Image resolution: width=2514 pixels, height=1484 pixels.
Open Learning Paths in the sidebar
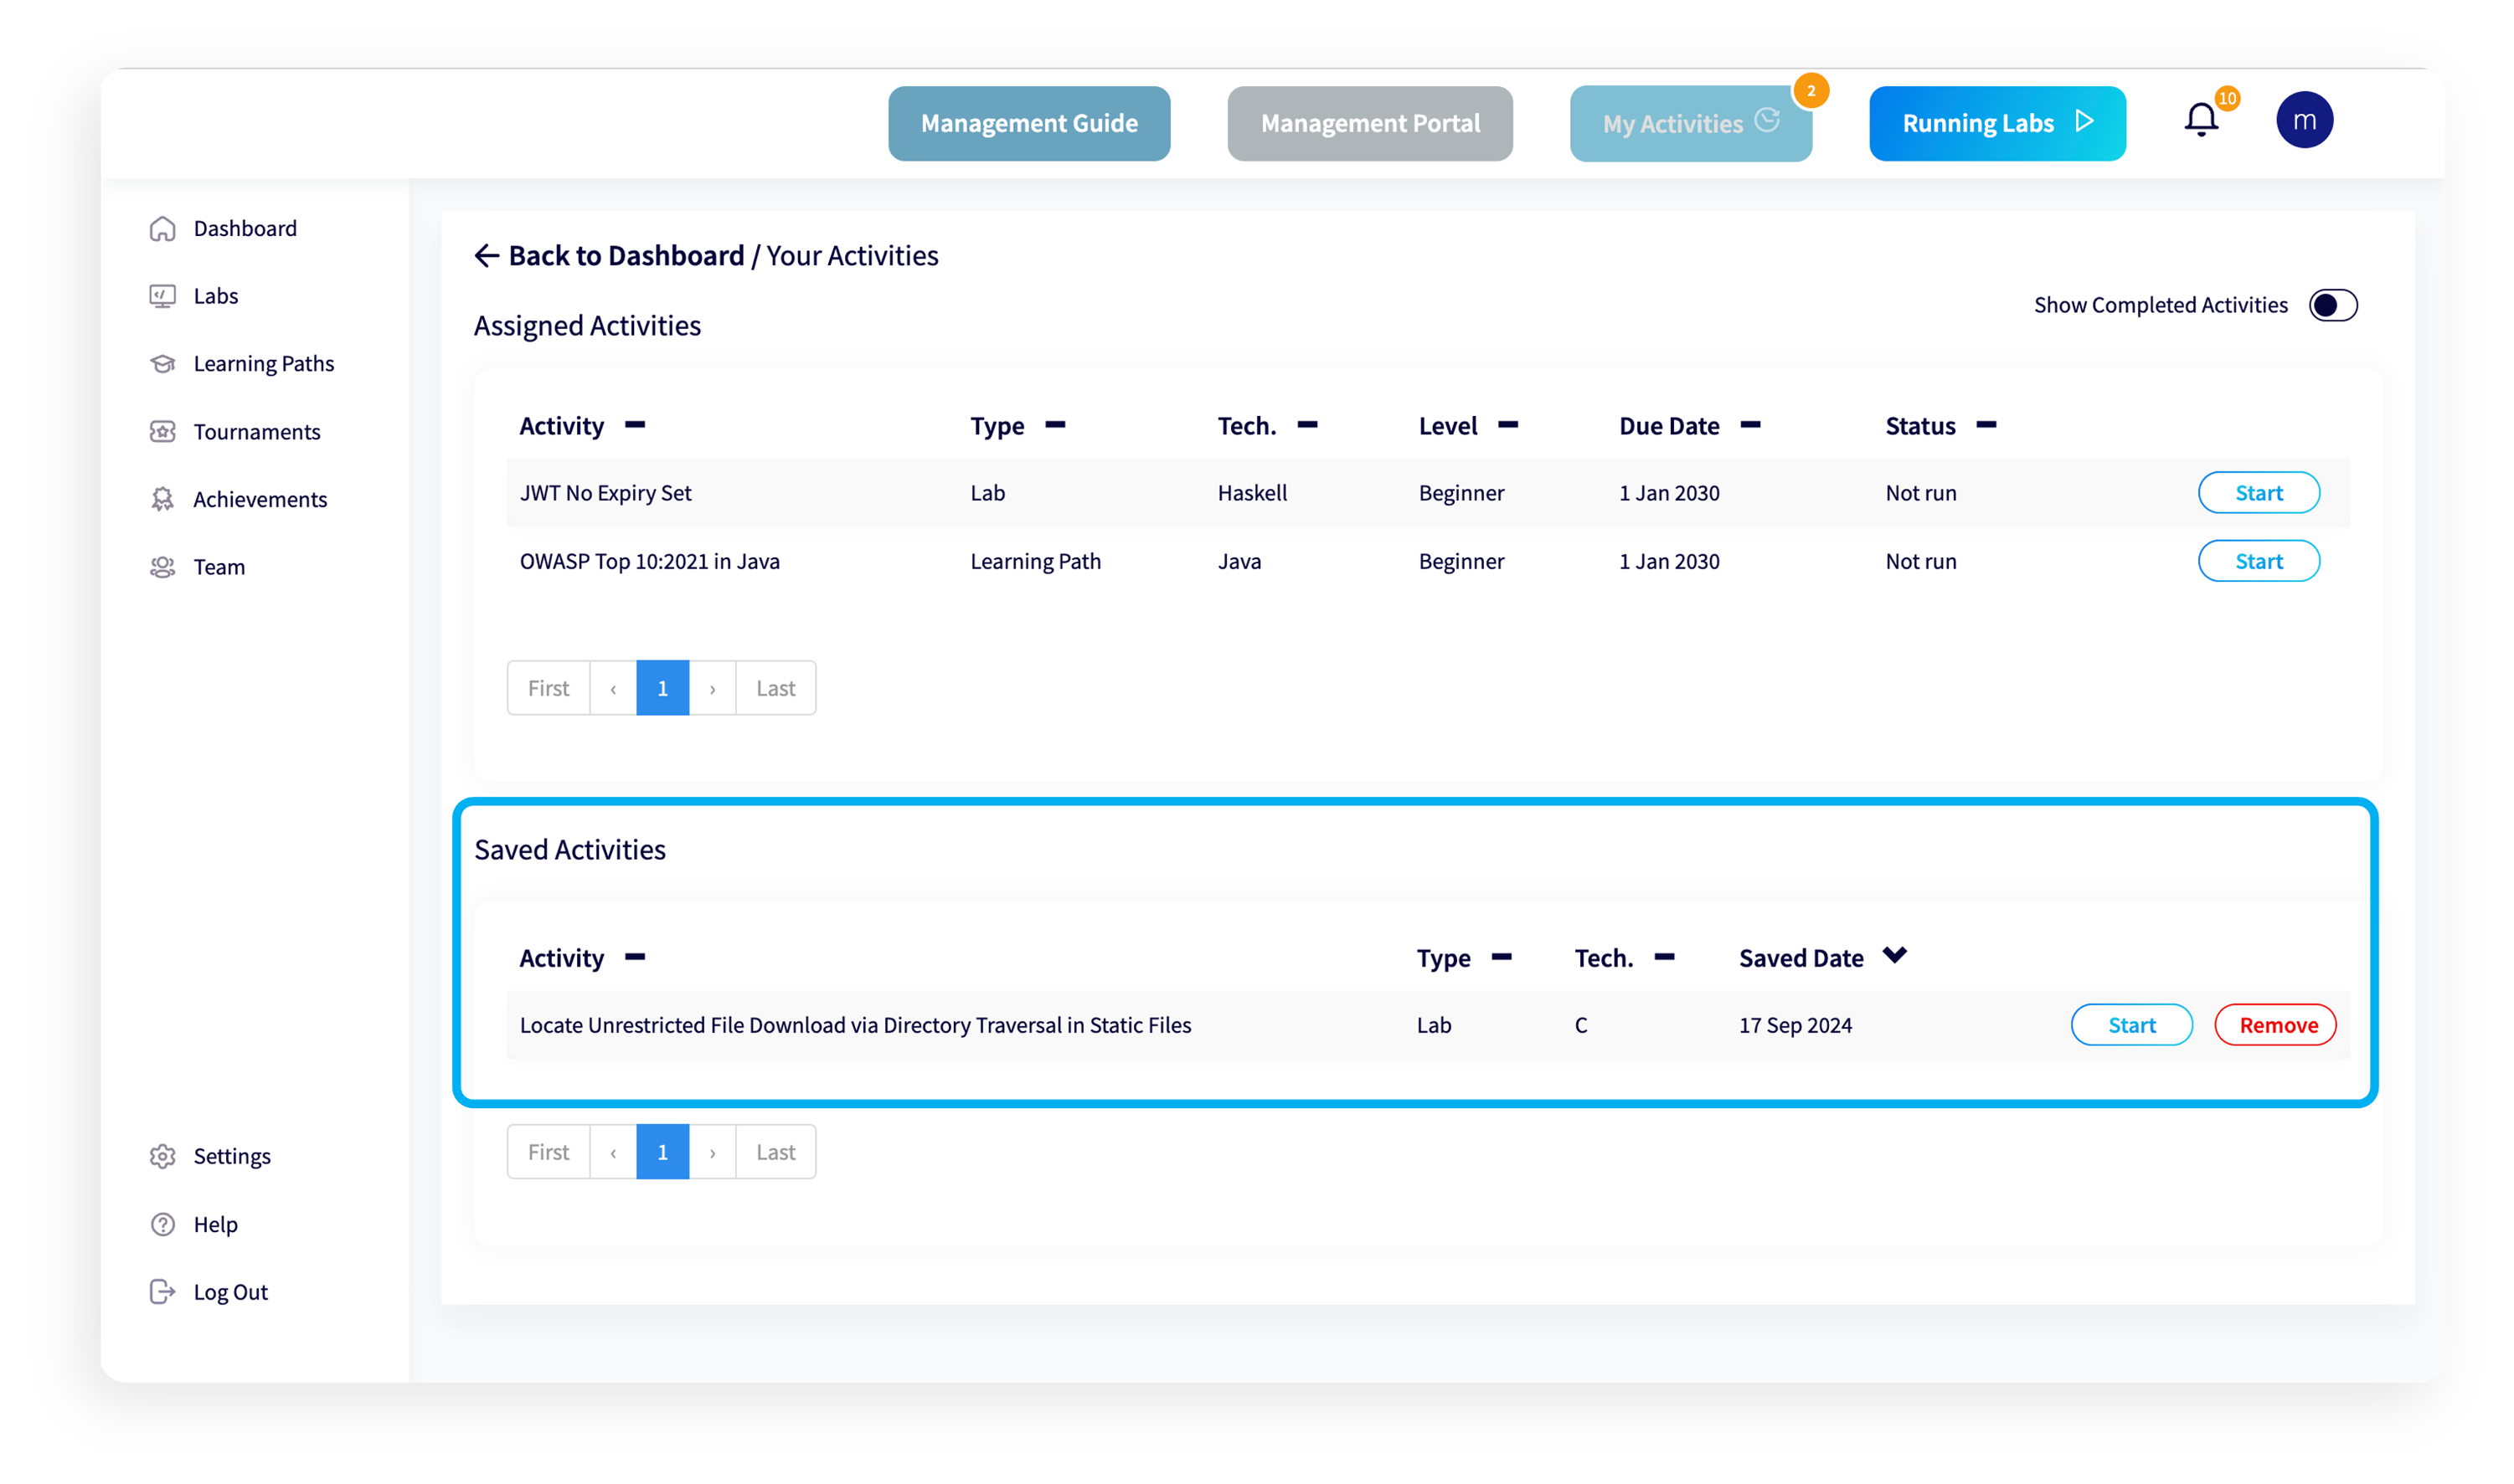click(x=264, y=364)
